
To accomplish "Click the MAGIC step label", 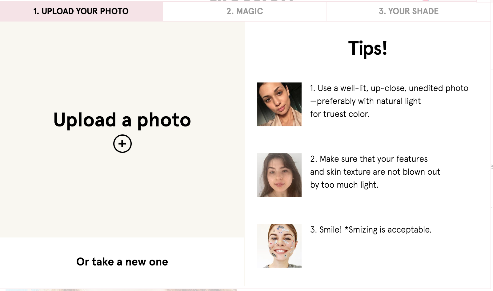I will click(x=244, y=11).
